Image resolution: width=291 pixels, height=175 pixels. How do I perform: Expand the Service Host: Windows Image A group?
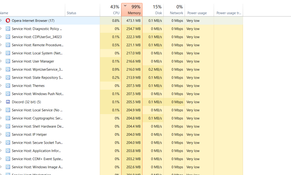(x=1, y=167)
